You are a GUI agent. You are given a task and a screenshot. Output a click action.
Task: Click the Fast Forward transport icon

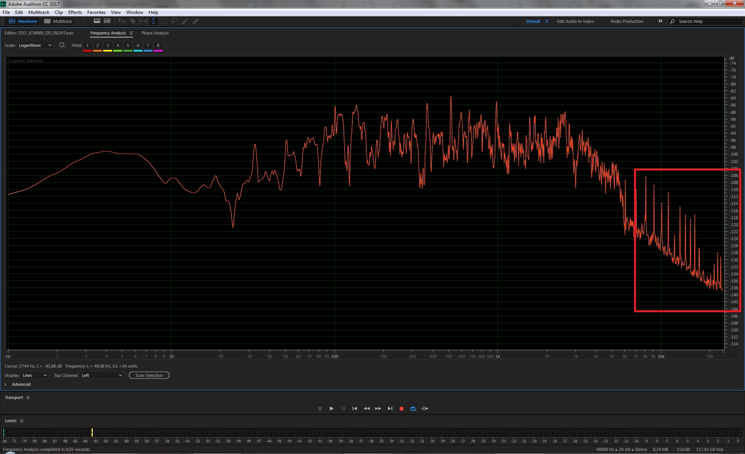click(x=378, y=408)
